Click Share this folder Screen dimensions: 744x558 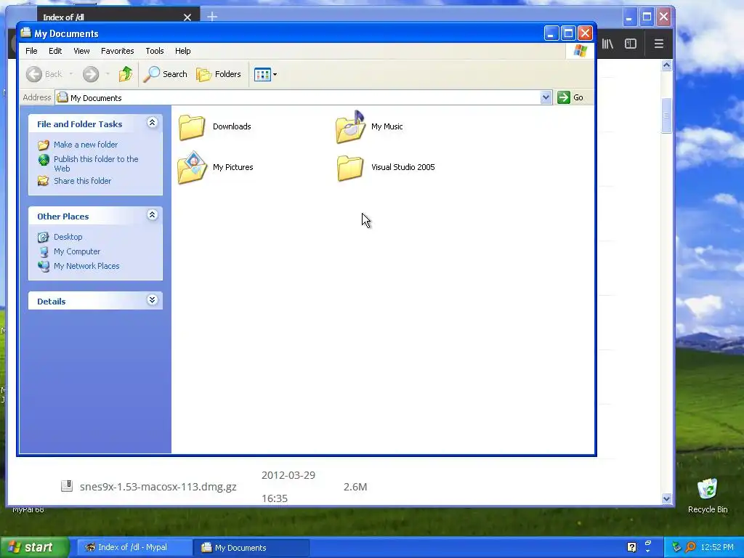pos(83,181)
